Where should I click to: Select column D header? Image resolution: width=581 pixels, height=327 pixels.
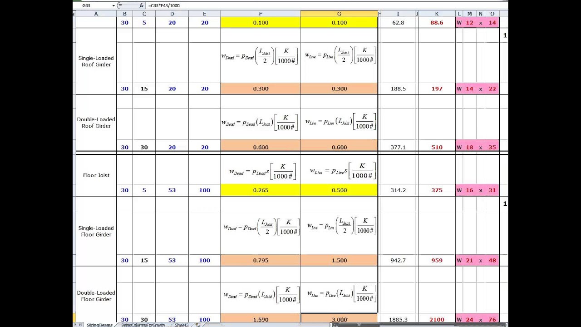[172, 14]
